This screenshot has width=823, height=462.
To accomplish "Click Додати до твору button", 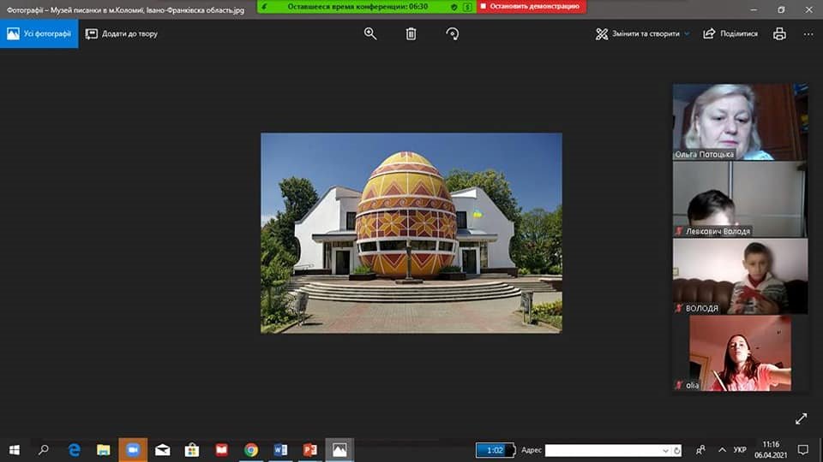I will click(121, 33).
